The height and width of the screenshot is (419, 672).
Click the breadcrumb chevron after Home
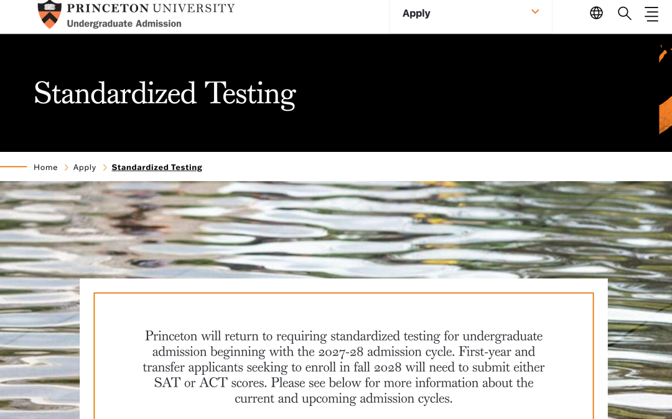point(66,167)
